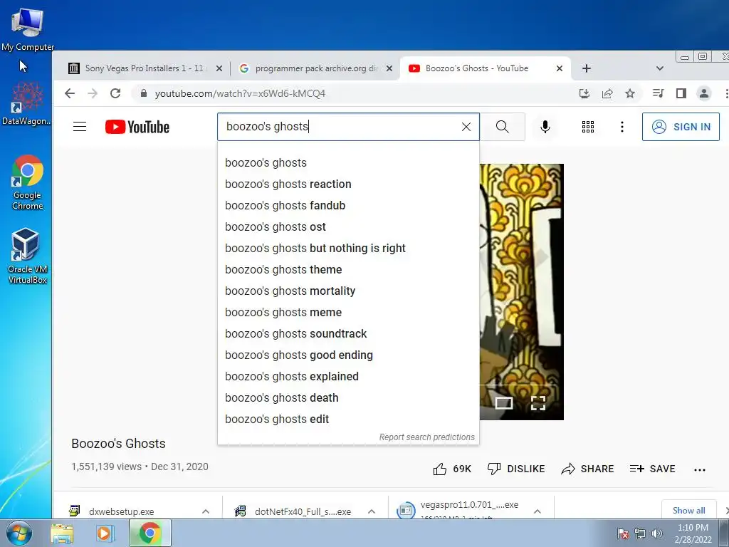This screenshot has height=547, width=729.
Task: Toggle theater mode on video player
Action: pyautogui.click(x=503, y=403)
